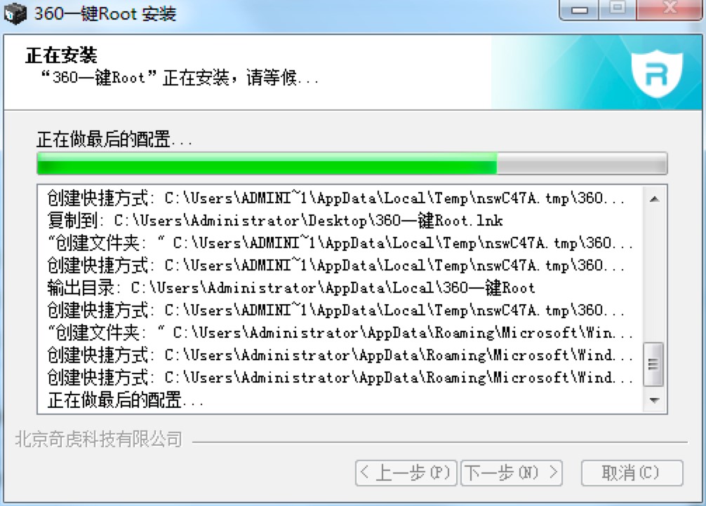Click the 取消(C) cancel button
This screenshot has height=506, width=706.
pos(630,472)
